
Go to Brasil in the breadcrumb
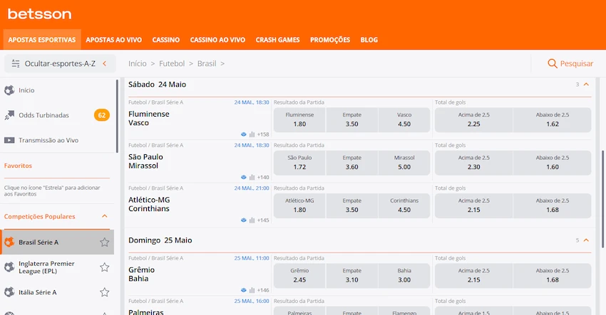tap(207, 63)
